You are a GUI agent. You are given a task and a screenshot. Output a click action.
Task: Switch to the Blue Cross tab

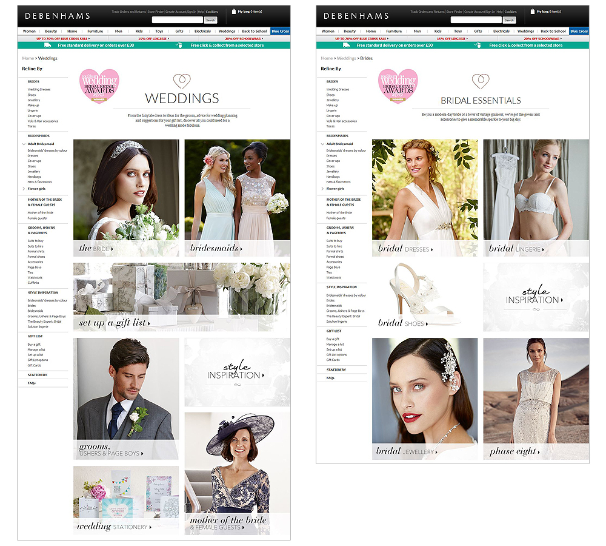coord(281,31)
